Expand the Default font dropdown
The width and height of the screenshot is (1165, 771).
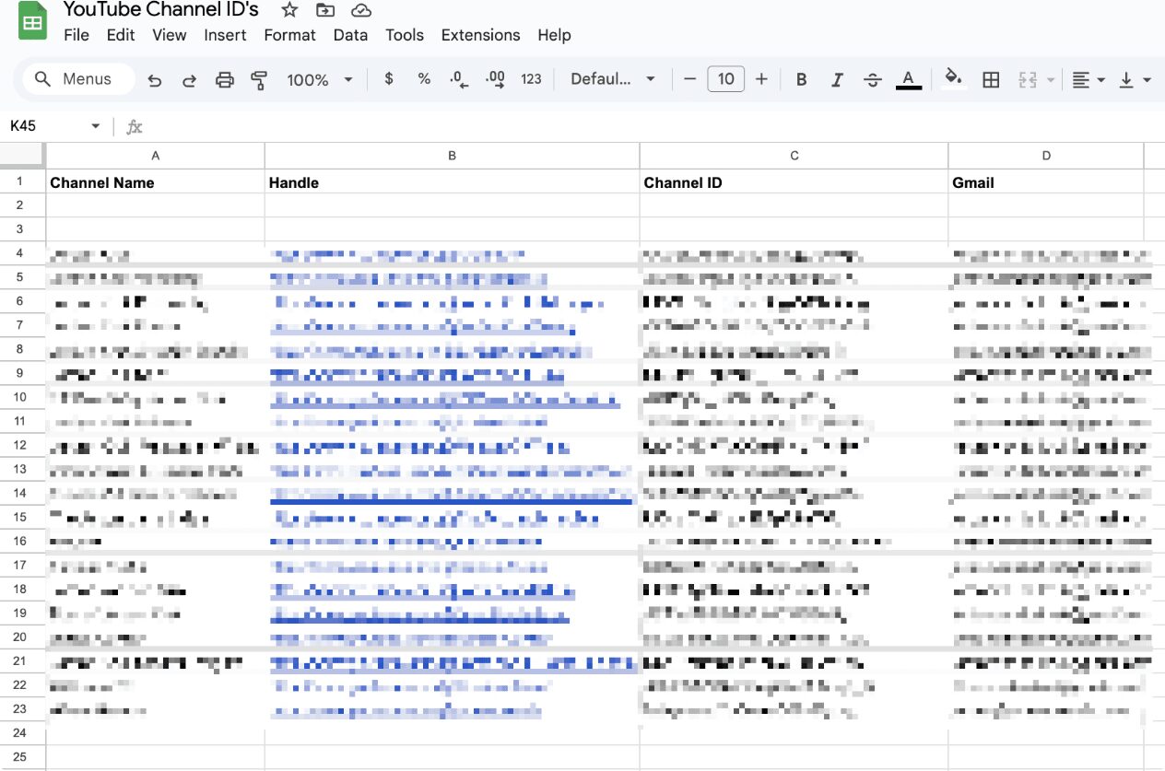pyautogui.click(x=612, y=79)
